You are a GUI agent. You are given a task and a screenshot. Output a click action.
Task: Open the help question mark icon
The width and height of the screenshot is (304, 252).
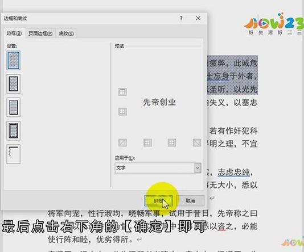(x=181, y=18)
